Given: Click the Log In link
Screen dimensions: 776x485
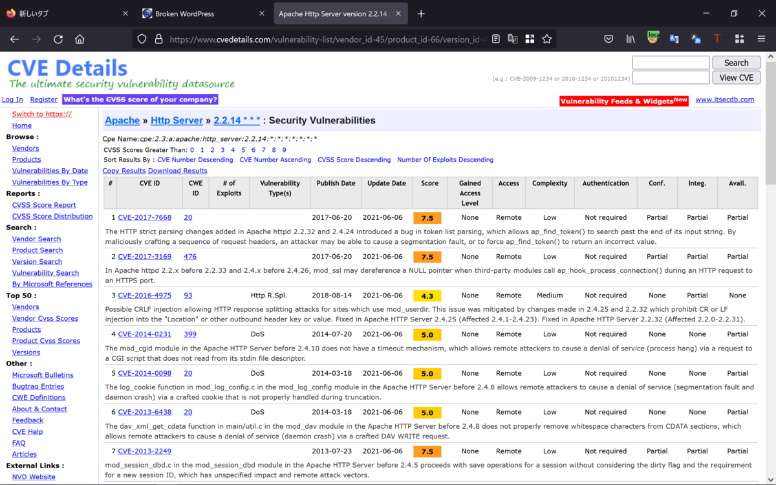Looking at the screenshot, I should coord(12,100).
